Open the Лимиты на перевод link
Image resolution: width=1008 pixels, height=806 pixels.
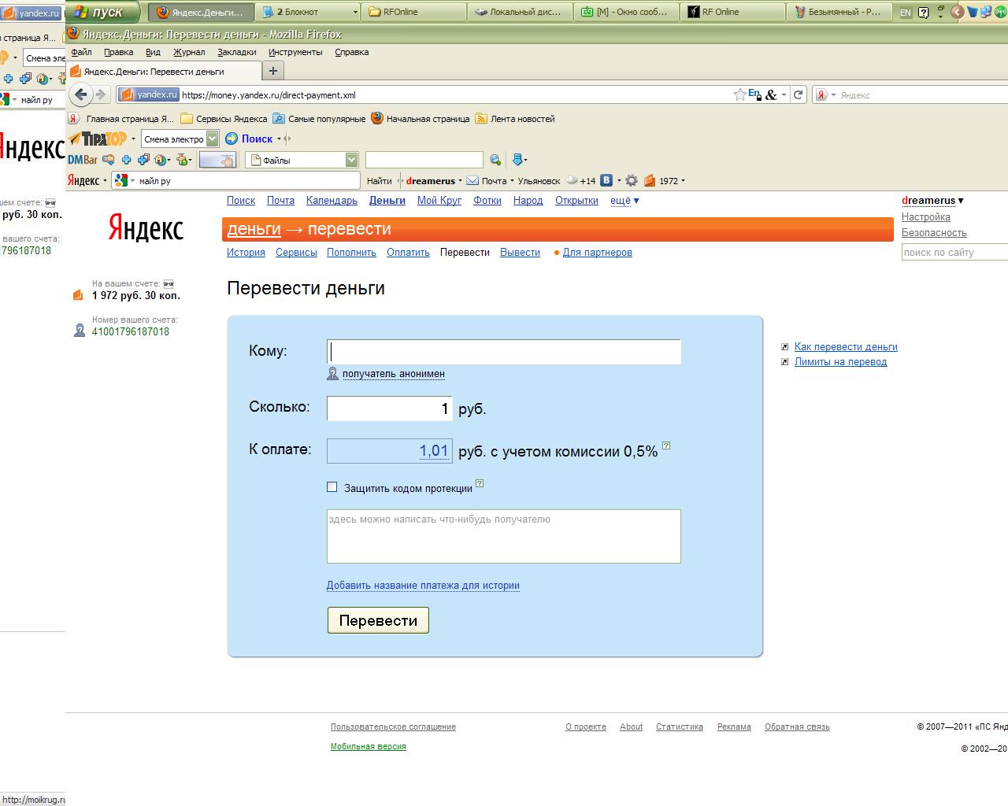(840, 362)
